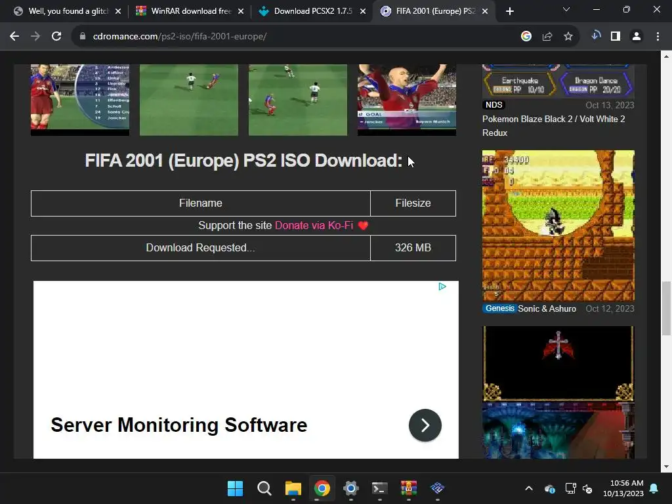Click the ad next arrow button
The image size is (672, 504).
425,425
